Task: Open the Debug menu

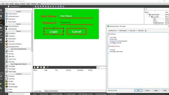Action: click(17, 4)
